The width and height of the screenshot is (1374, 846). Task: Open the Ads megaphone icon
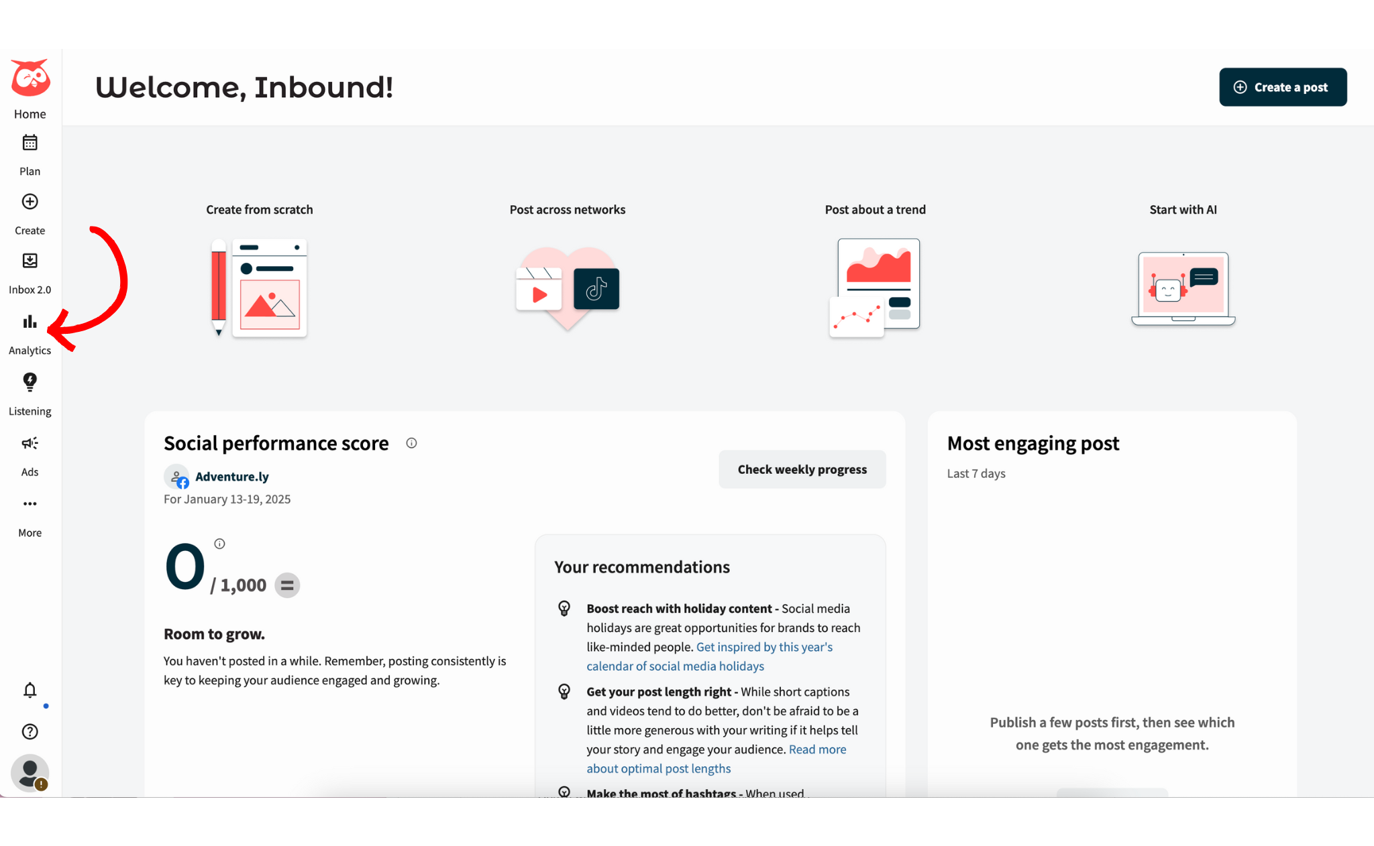coord(30,443)
